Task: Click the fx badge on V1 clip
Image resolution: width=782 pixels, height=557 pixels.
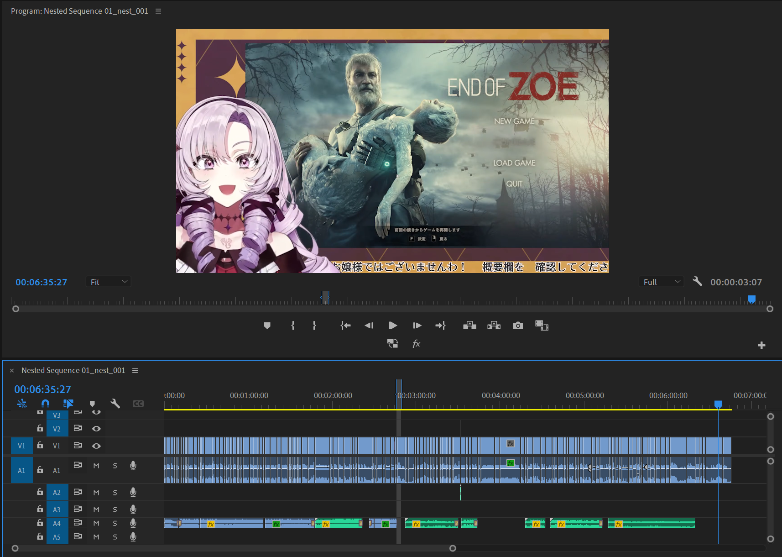Action: 511,443
